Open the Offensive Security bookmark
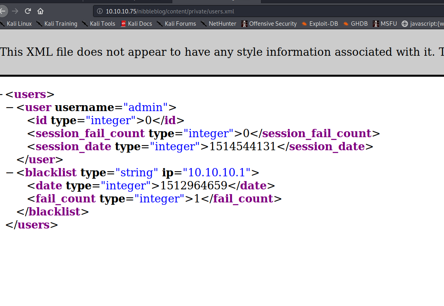444x306 pixels. tap(269, 24)
